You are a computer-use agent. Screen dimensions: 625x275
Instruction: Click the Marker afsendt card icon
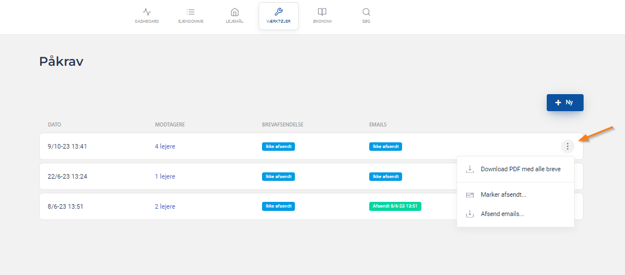(470, 194)
